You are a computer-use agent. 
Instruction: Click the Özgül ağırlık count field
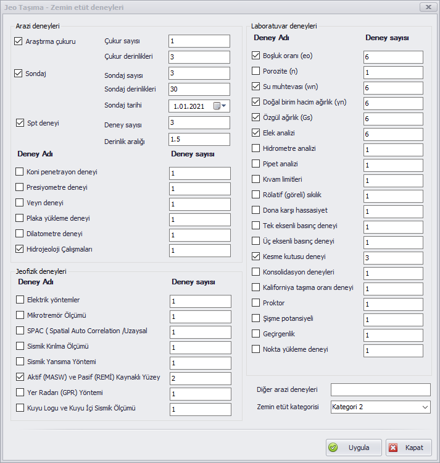pyautogui.click(x=393, y=119)
